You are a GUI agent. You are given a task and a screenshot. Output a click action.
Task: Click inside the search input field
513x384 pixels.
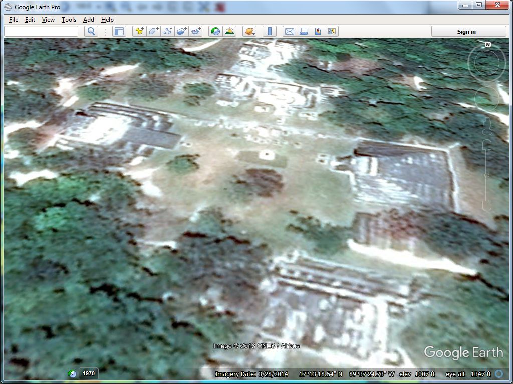pos(41,31)
